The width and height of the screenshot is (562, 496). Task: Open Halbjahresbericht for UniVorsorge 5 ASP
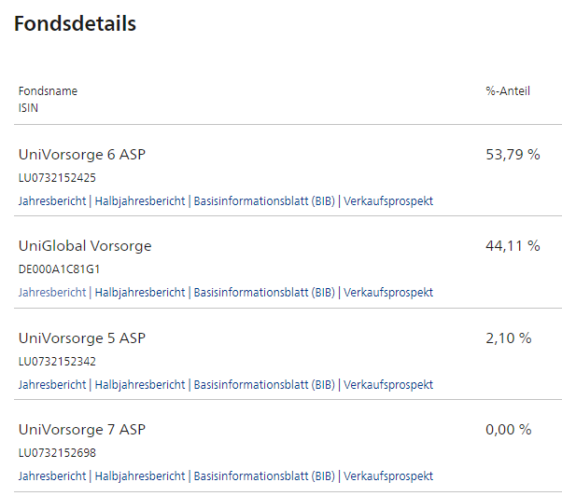tap(140, 385)
